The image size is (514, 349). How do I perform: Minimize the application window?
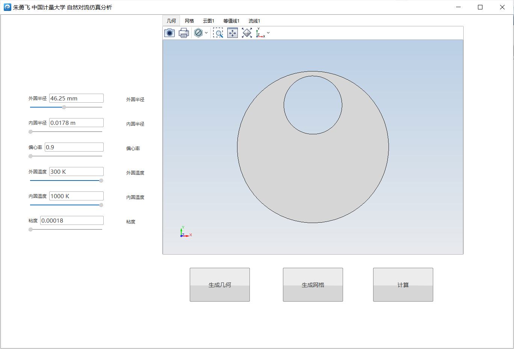pos(458,7)
